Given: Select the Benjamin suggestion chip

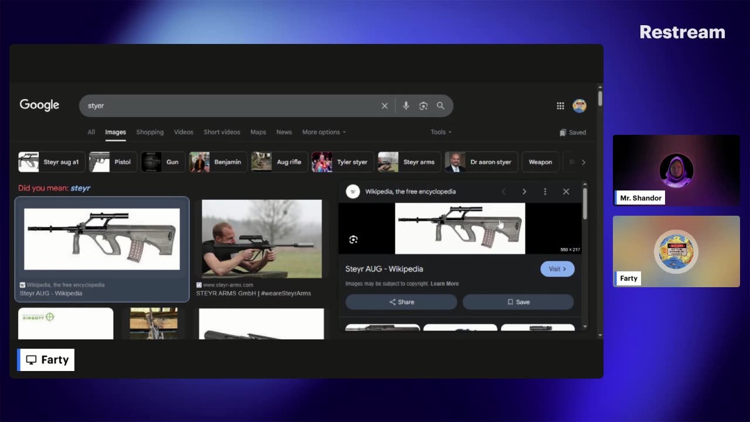Looking at the screenshot, I should click(218, 162).
